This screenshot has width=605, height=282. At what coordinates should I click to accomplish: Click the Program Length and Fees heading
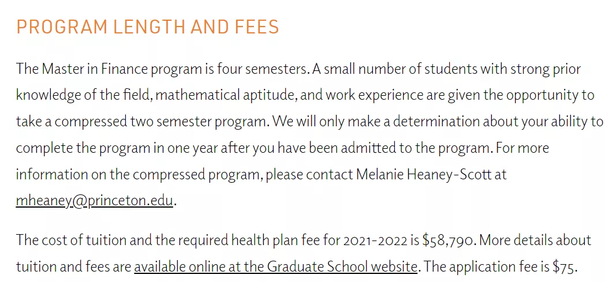point(147,27)
